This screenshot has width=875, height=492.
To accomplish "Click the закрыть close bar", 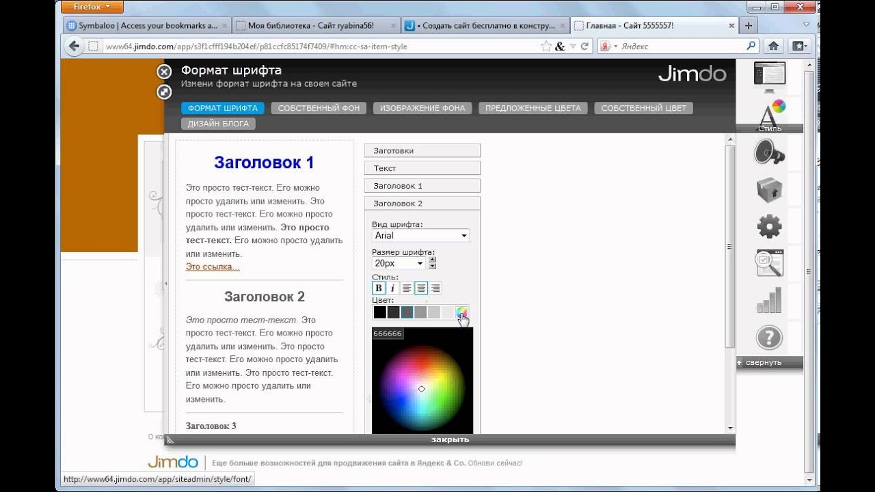I will [450, 439].
